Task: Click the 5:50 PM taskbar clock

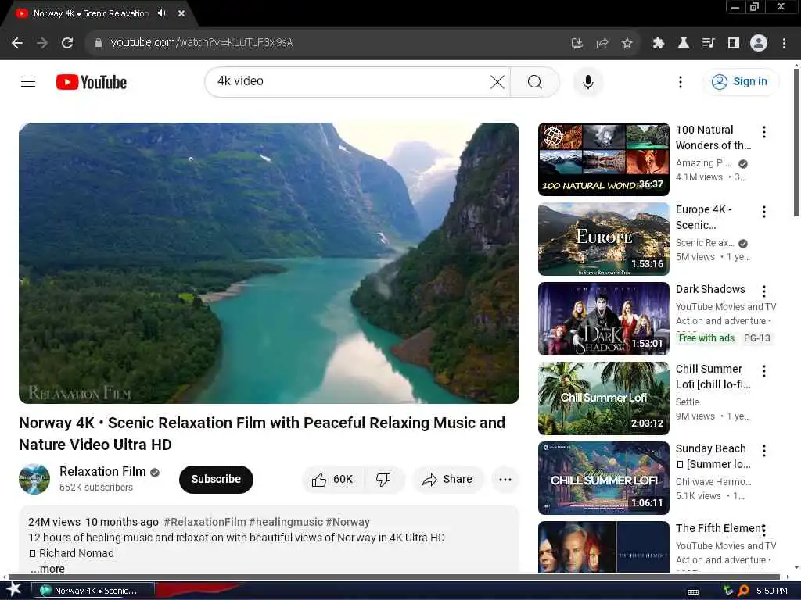Action: coord(771,591)
